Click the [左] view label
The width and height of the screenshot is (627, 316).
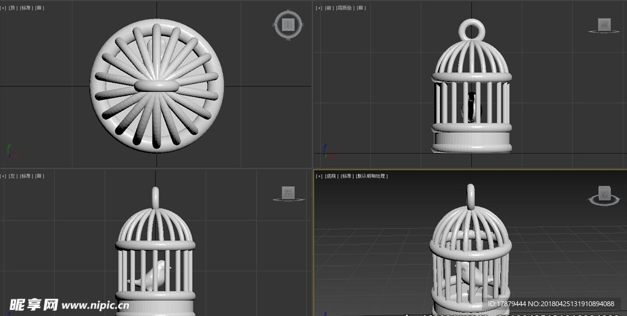(12, 176)
